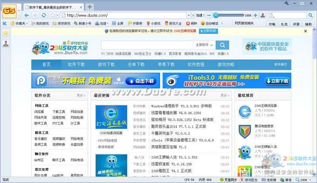Viewport: 317px width, 183px height.
Task: Open the 苹果下载 navigation tab
Action: coord(166,65)
